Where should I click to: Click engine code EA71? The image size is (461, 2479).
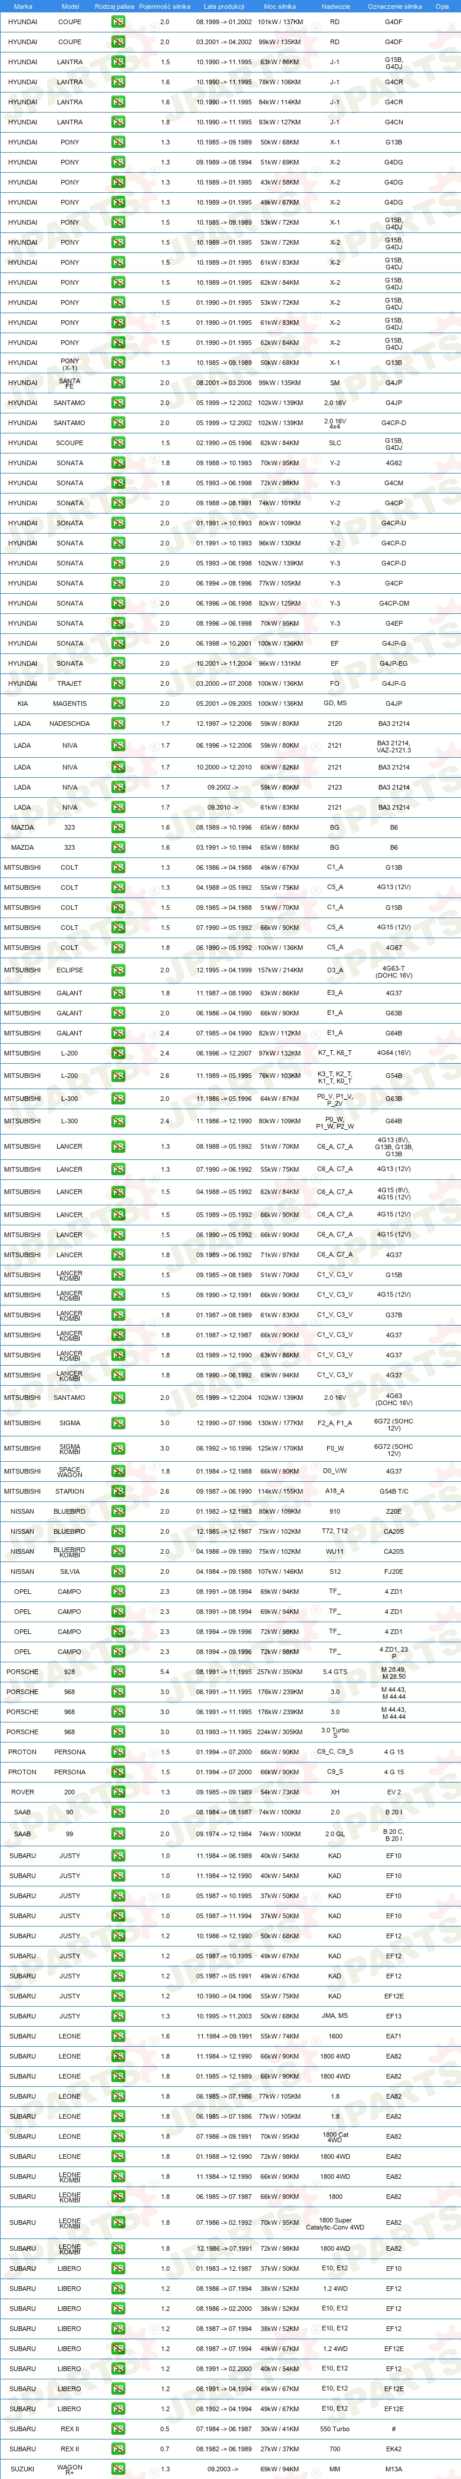tap(394, 2036)
